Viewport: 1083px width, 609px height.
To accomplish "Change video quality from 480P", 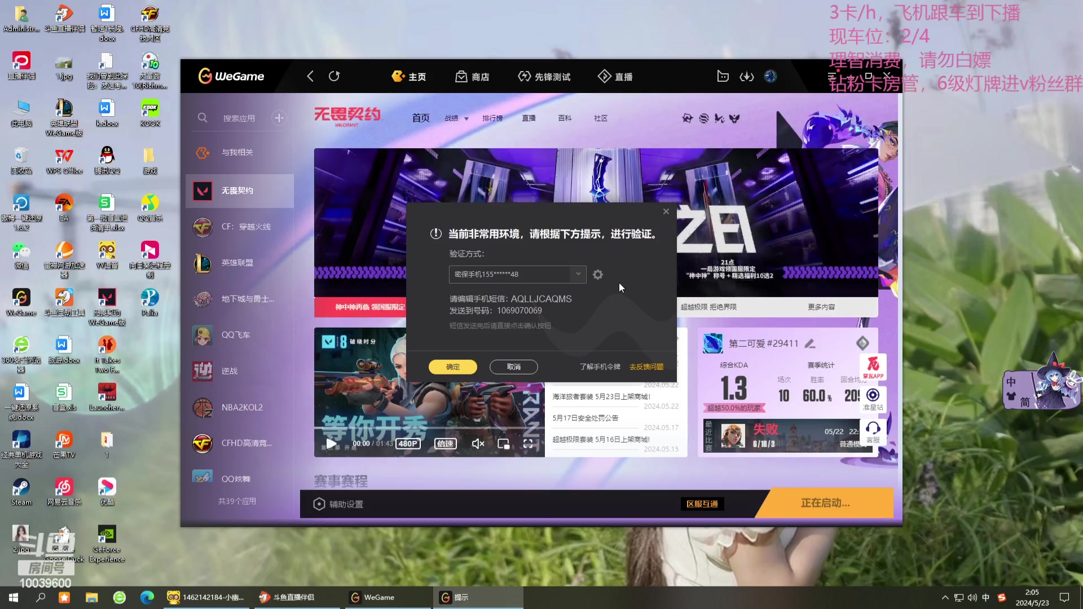I will [x=408, y=444].
